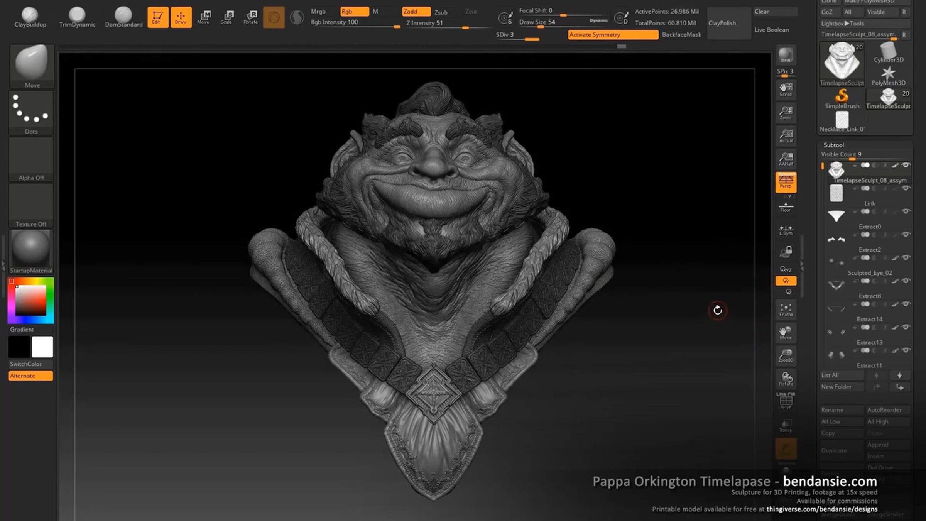Select the PolyMesh3D star tool
This screenshot has width=926, height=521.
tap(888, 76)
